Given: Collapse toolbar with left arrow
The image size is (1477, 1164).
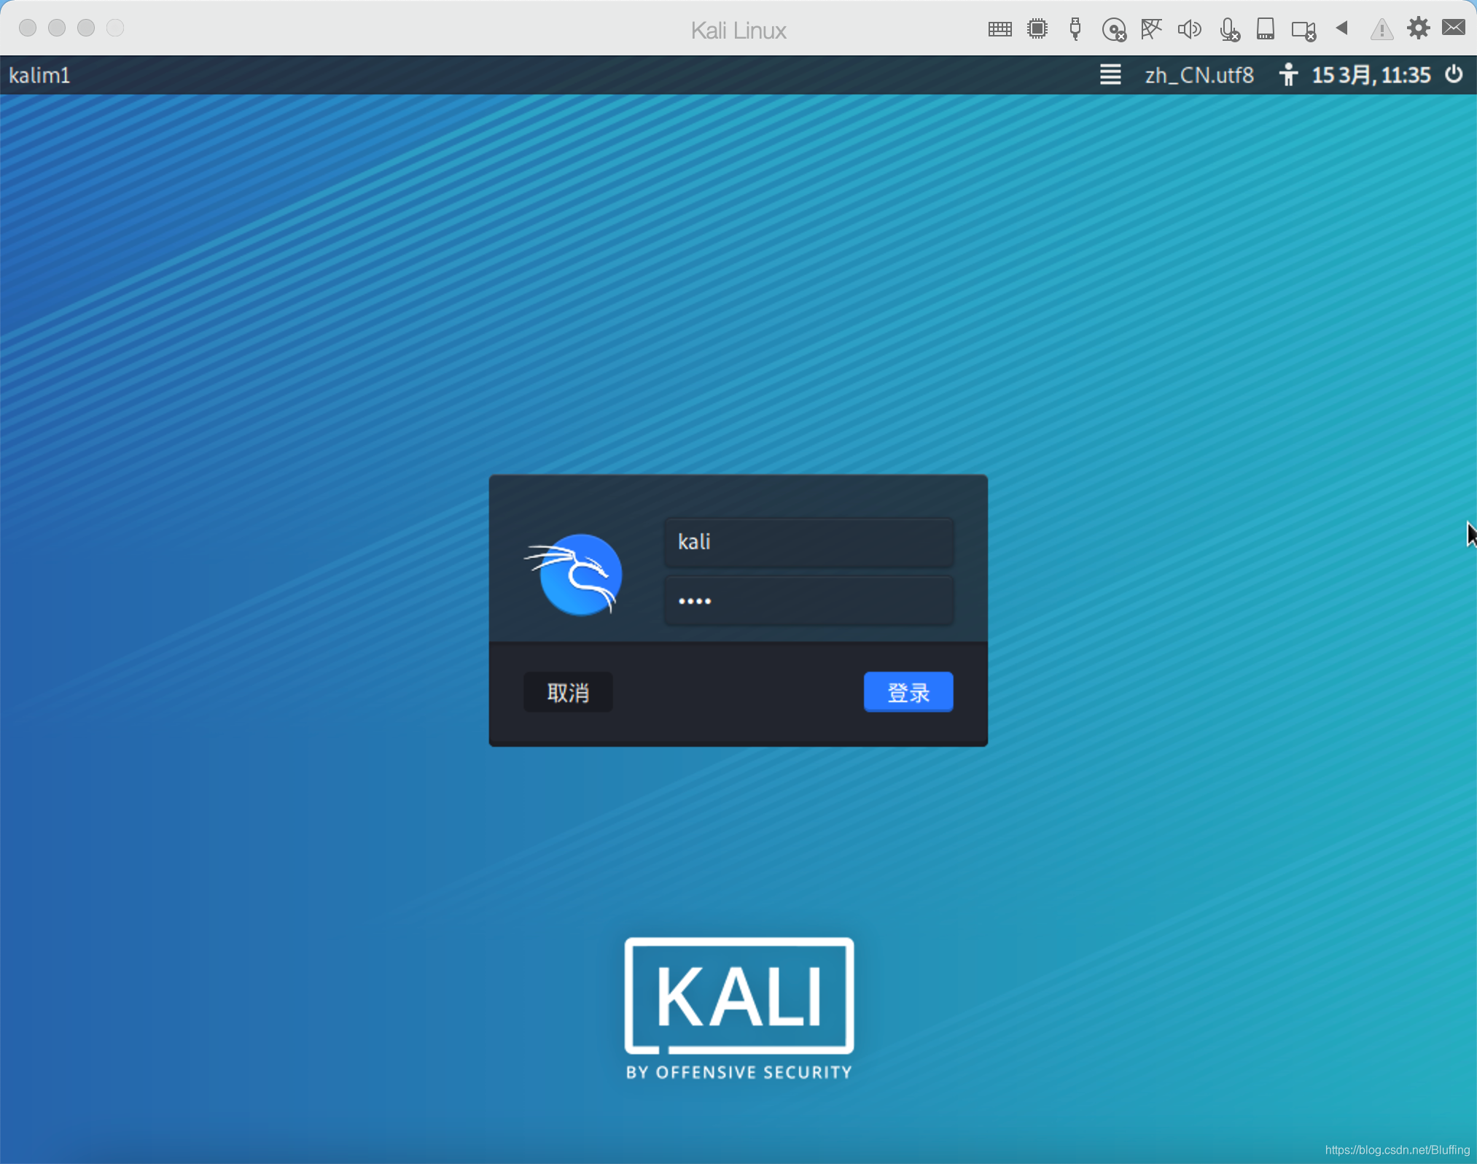Looking at the screenshot, I should tap(1341, 28).
